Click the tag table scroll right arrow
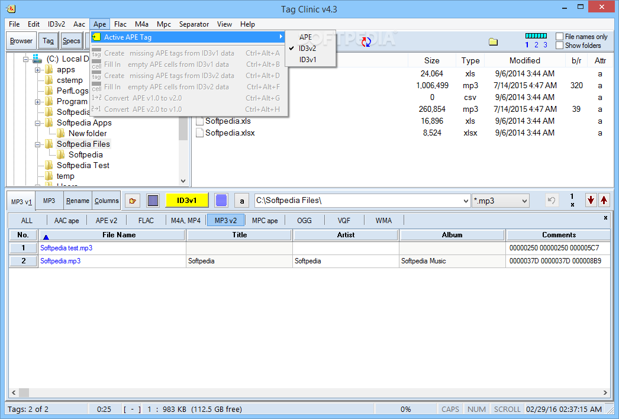This screenshot has height=419, width=619. tap(605, 392)
